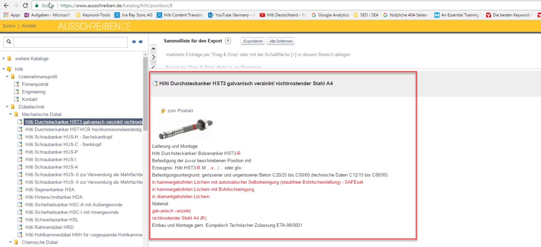This screenshot has height=247, width=541.
Task: Click the key icon beside zum Produkt
Action: 163,111
